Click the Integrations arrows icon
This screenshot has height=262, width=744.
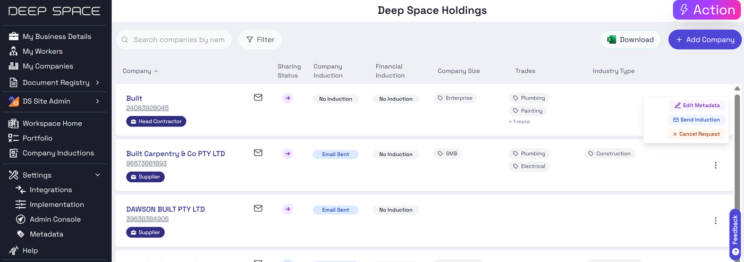point(21,190)
